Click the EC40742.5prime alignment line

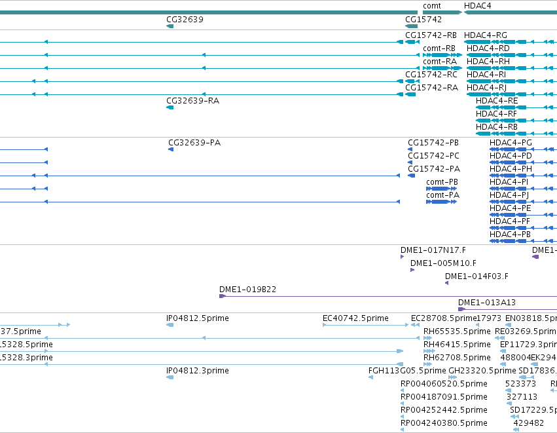[365, 325]
